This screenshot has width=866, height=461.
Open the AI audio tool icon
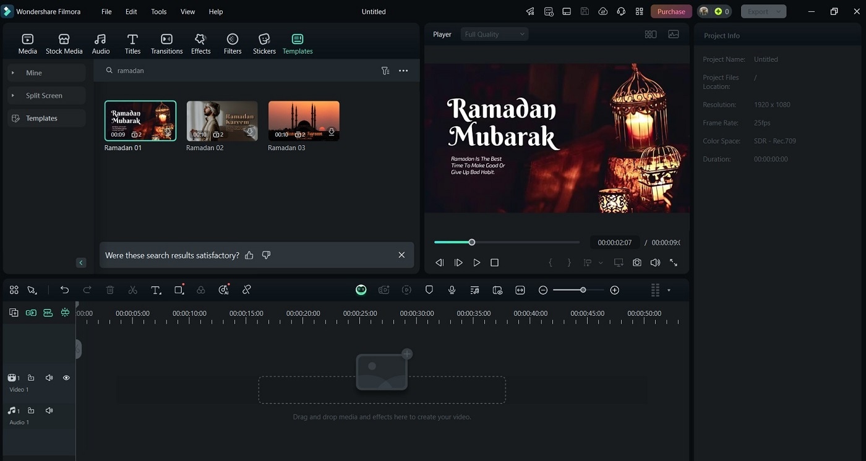[224, 290]
